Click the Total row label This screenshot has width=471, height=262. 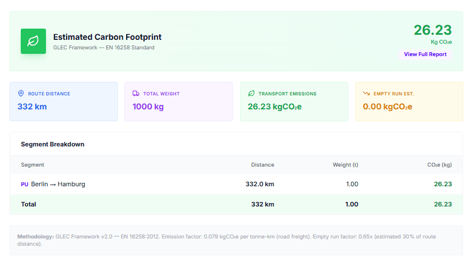(29, 204)
